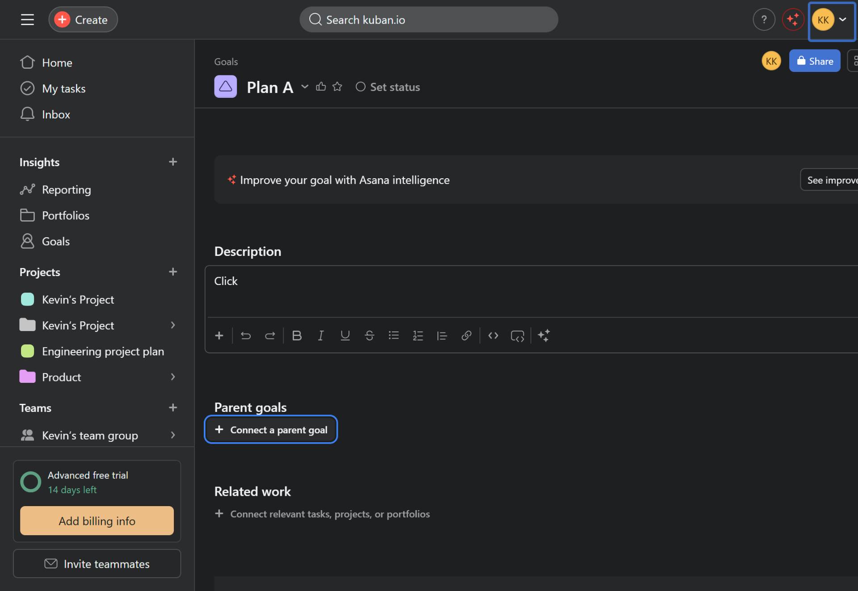
Task: Toggle inline code formatting
Action: tap(493, 335)
